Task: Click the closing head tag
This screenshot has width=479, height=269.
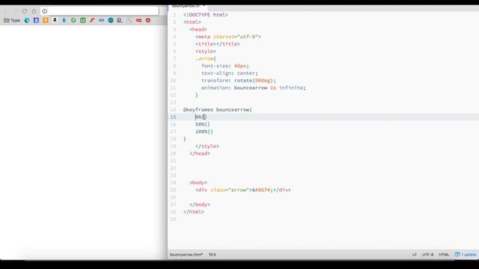Action: [200, 153]
